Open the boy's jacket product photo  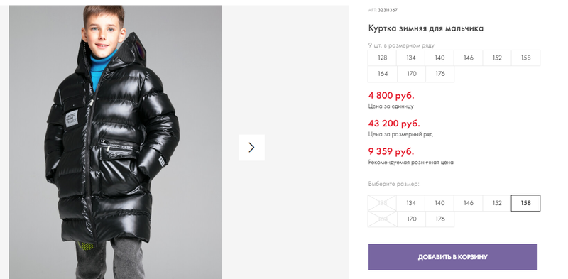click(115, 142)
